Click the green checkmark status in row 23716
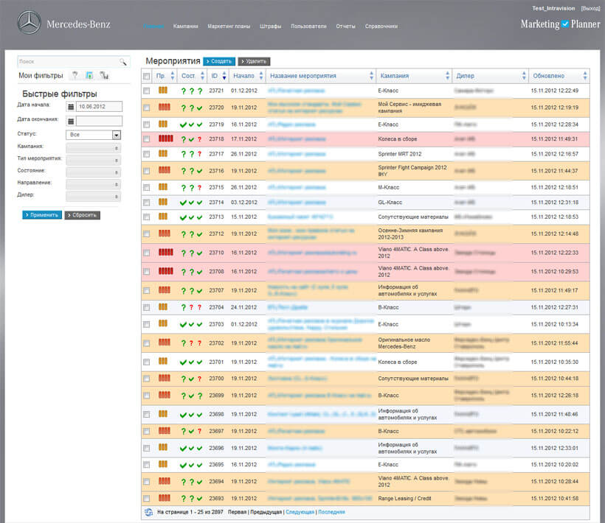 (x=199, y=171)
